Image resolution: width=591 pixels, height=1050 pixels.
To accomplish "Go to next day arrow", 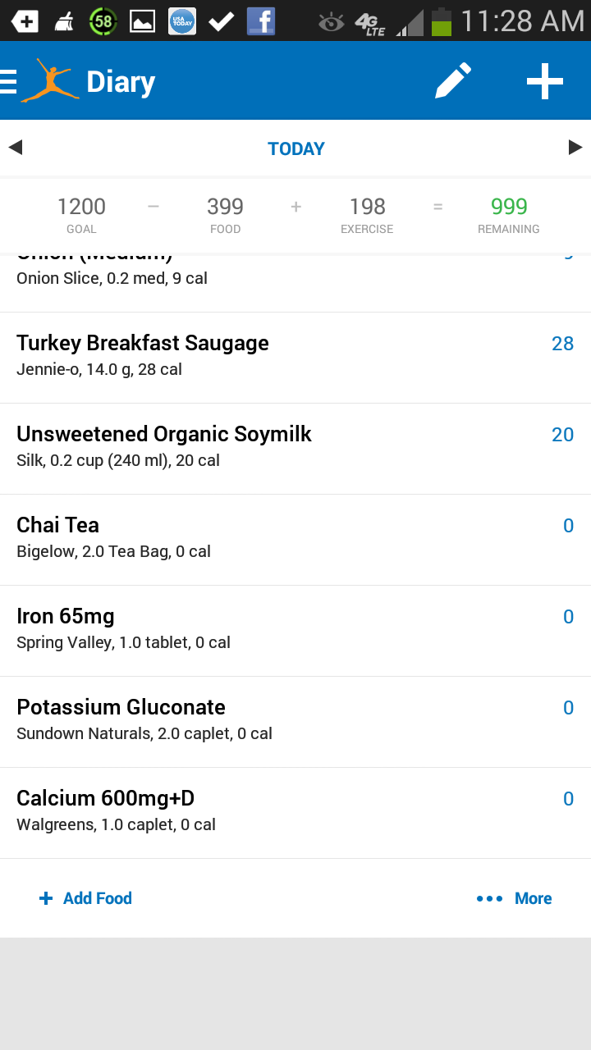I will 575,148.
